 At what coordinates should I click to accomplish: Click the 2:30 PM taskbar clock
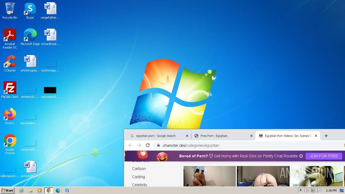331,190
